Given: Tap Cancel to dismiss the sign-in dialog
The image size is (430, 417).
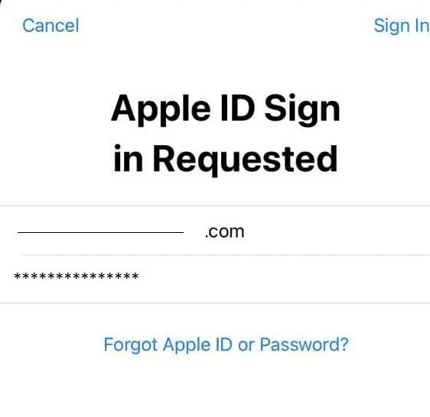Looking at the screenshot, I should (x=50, y=26).
